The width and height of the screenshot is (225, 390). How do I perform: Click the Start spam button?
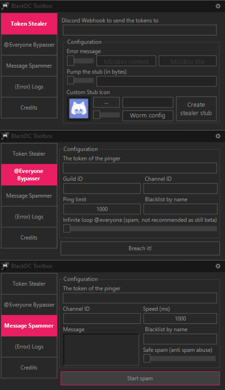140,378
